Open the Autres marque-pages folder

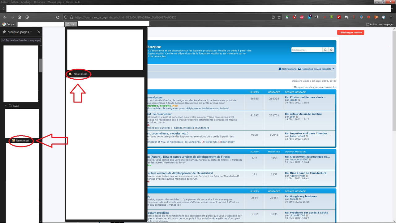(x=380, y=24)
